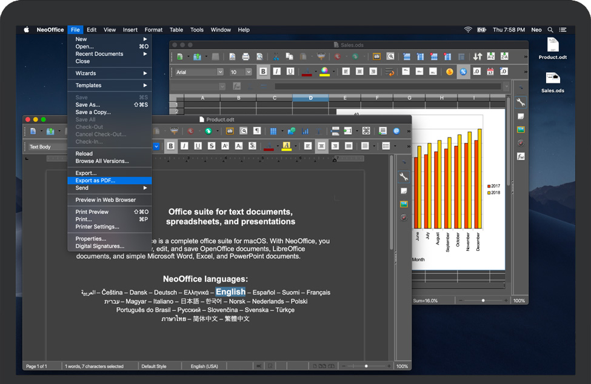Screen dimensions: 591x384
Task: Click Sort Ascending A-Z icon in spreadsheet
Action: point(490,56)
